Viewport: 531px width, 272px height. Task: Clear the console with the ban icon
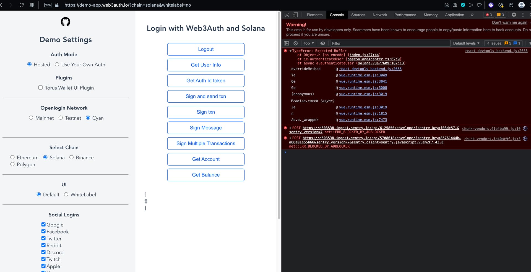295,43
